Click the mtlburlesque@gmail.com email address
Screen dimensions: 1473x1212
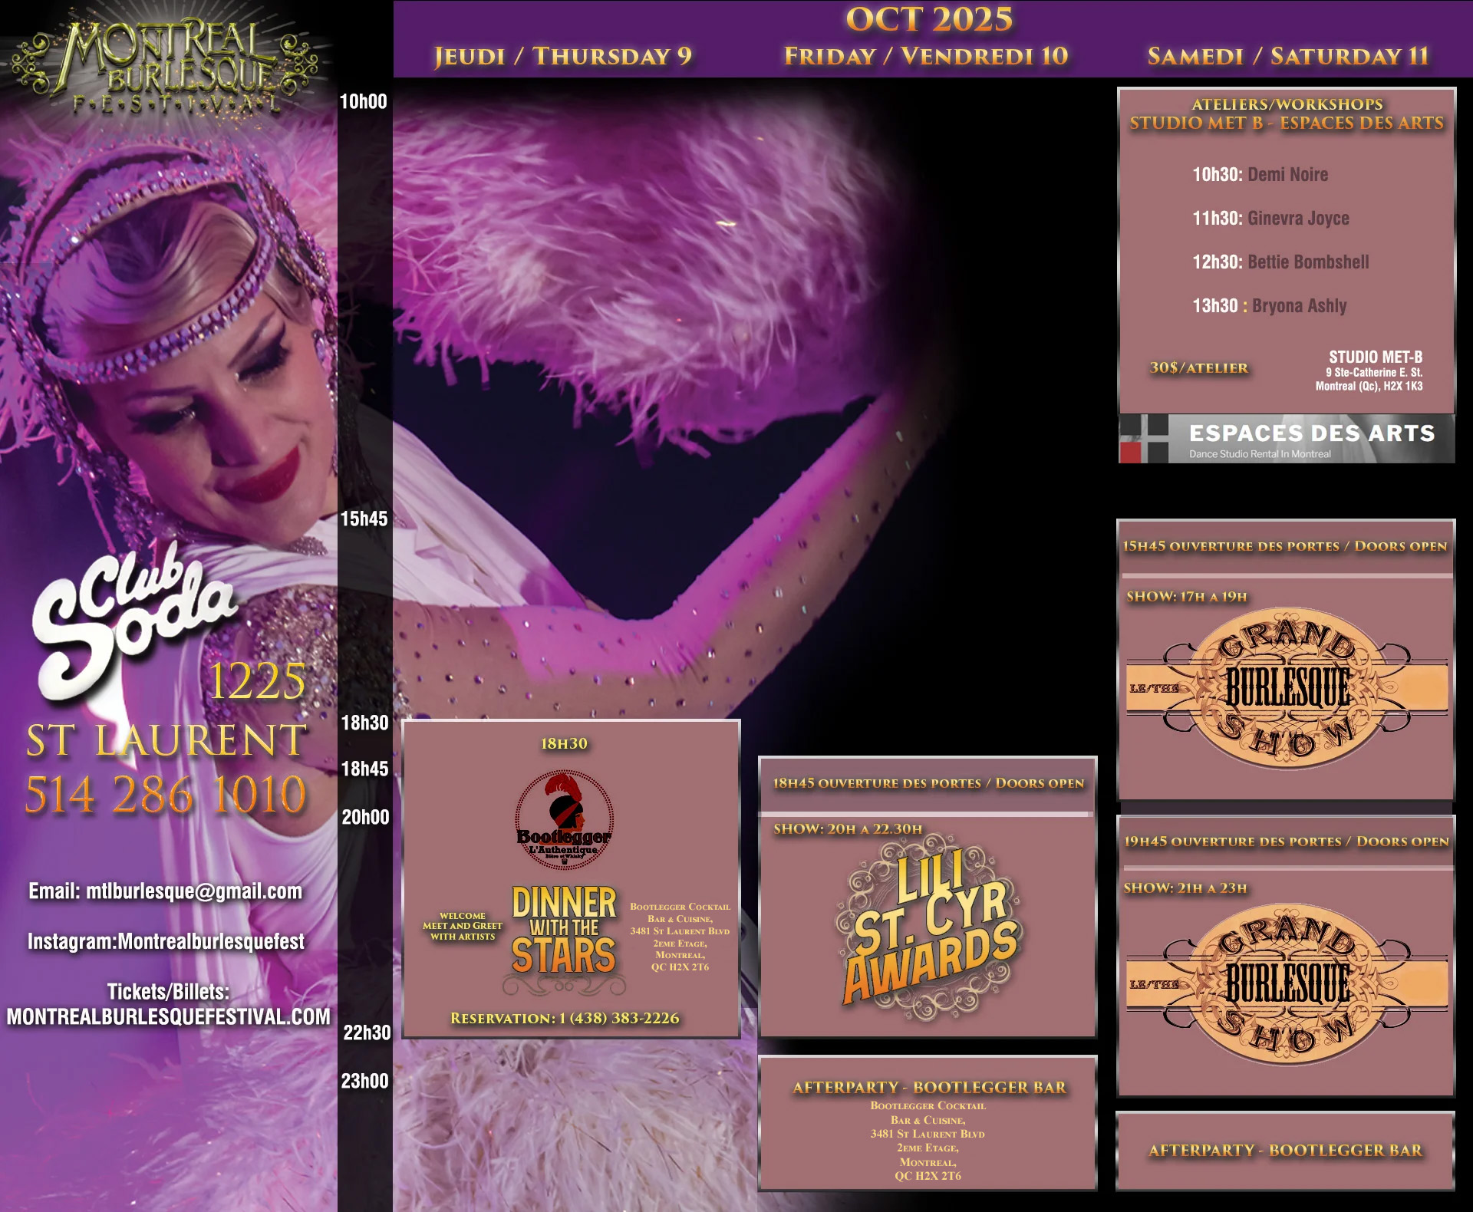194,891
